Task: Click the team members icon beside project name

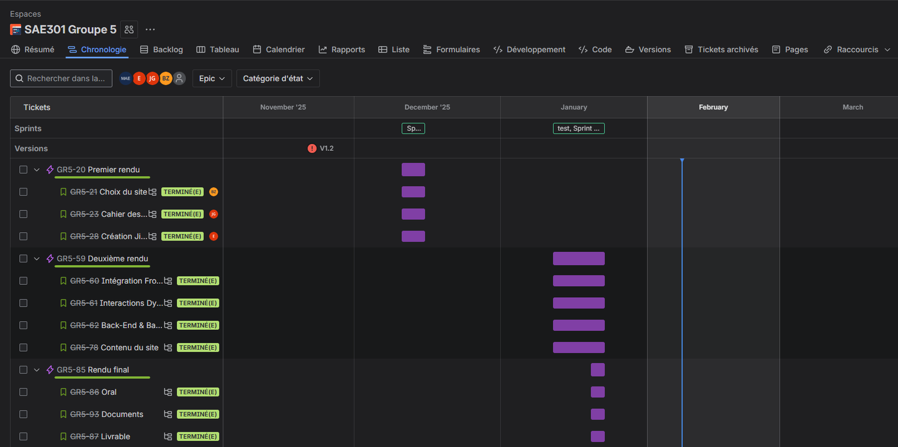Action: (x=129, y=29)
